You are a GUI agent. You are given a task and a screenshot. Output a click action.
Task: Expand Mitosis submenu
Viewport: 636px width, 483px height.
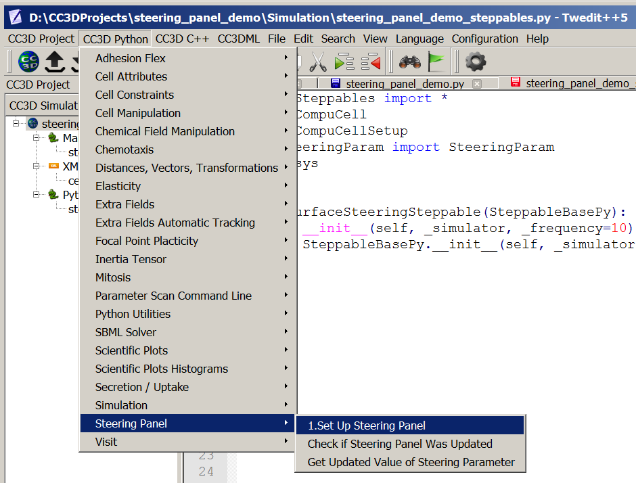point(188,277)
